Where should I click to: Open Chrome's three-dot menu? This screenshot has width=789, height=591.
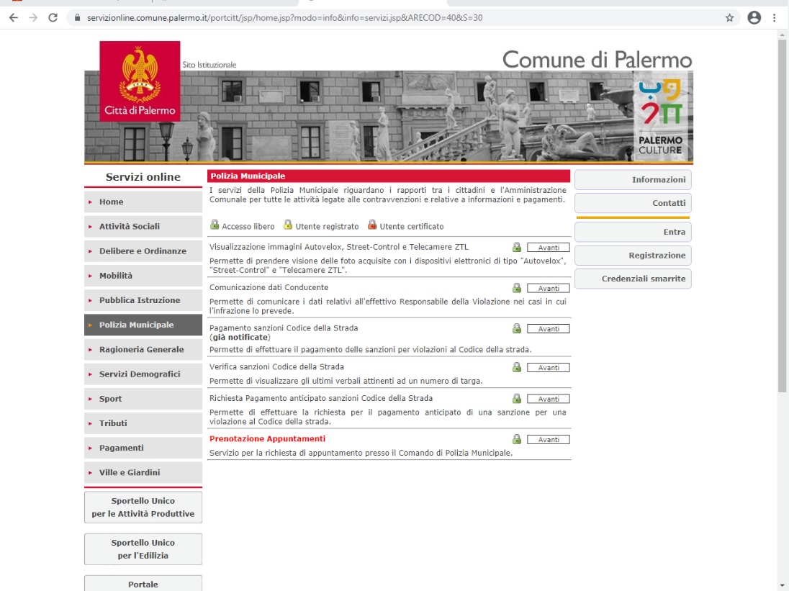tap(775, 18)
